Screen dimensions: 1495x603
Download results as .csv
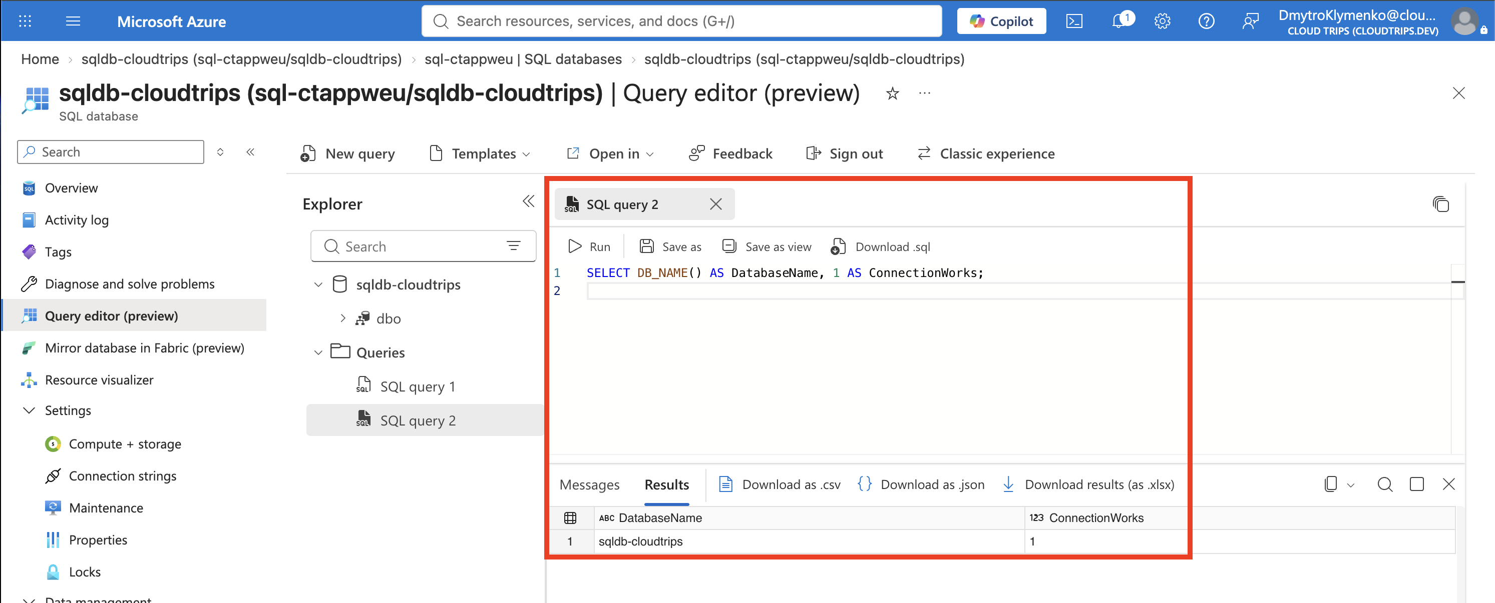[x=780, y=484]
